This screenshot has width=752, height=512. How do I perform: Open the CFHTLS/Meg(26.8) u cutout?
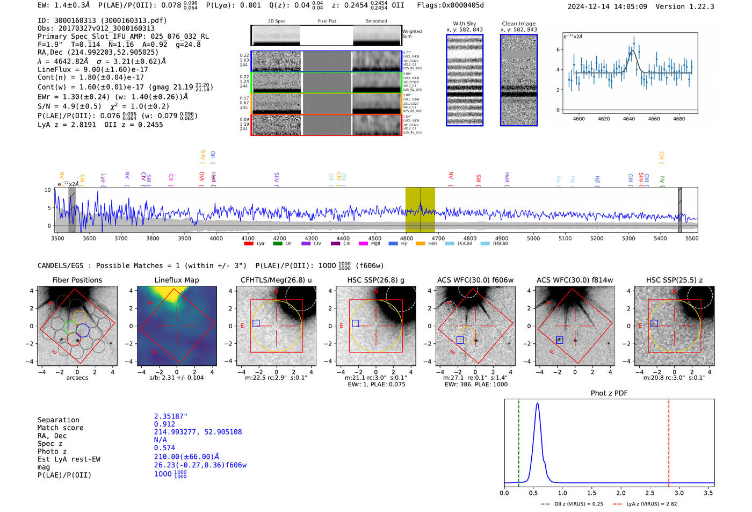(276, 326)
